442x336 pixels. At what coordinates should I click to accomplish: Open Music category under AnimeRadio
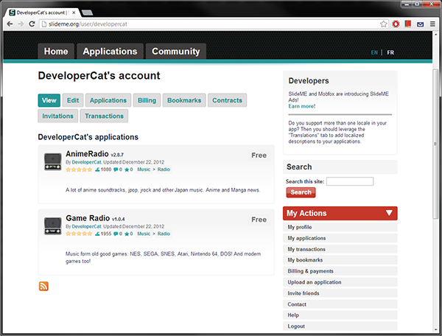144,169
